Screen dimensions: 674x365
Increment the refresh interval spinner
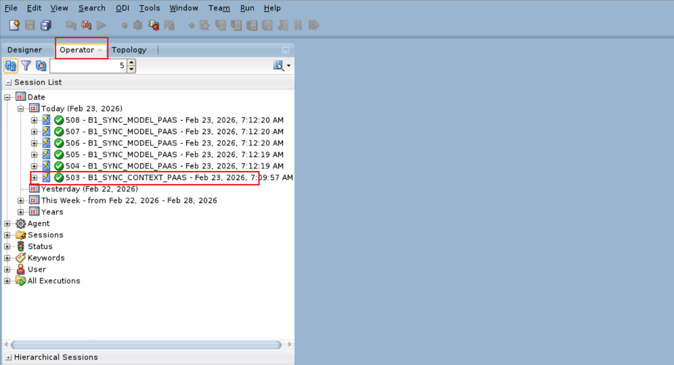pos(130,62)
